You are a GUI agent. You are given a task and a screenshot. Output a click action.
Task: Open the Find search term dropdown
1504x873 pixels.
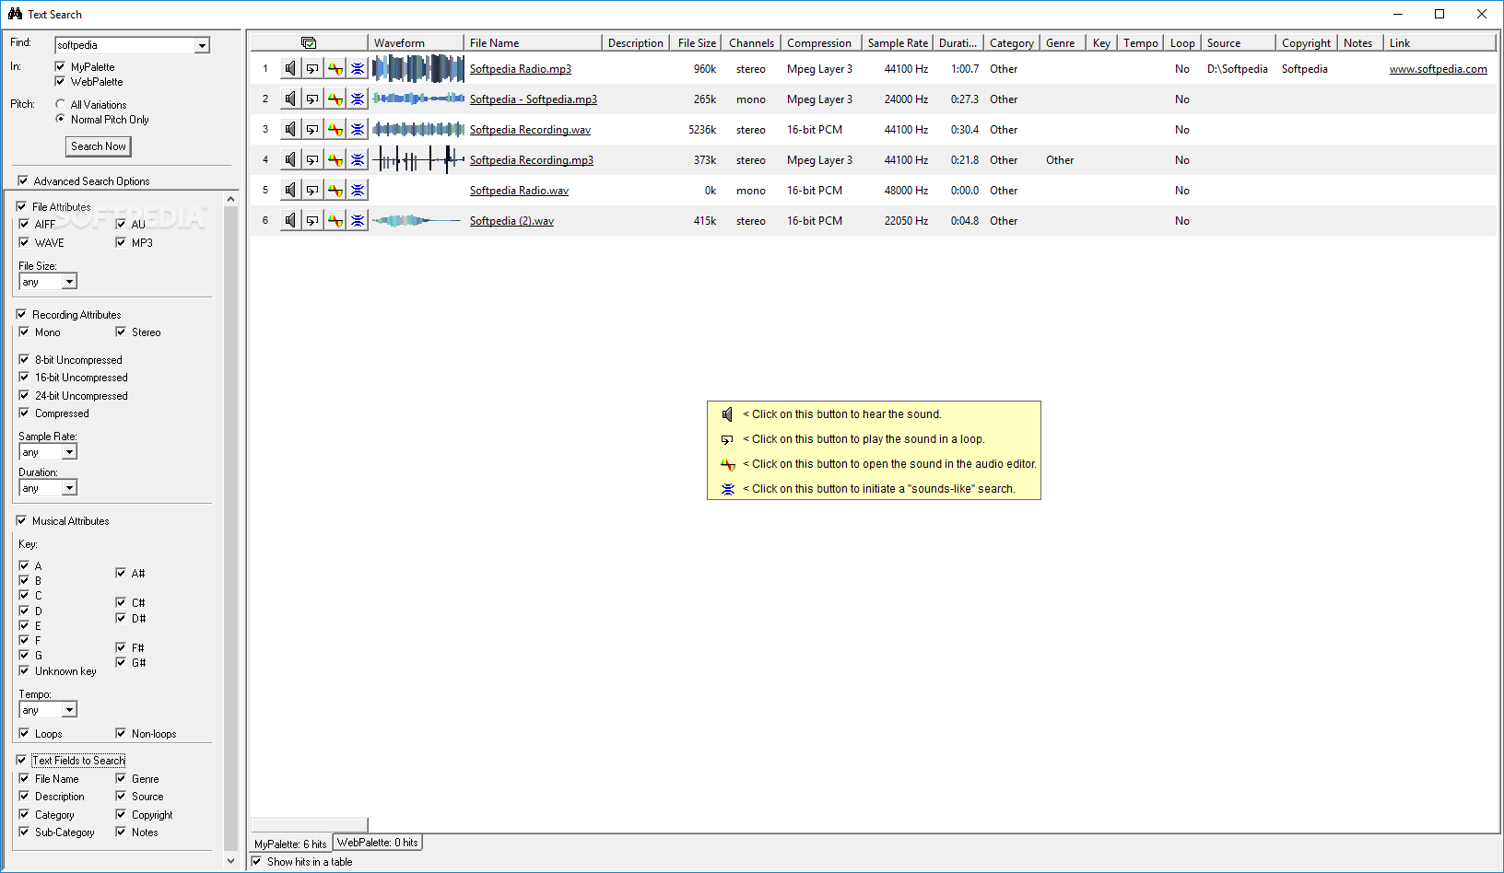point(202,45)
